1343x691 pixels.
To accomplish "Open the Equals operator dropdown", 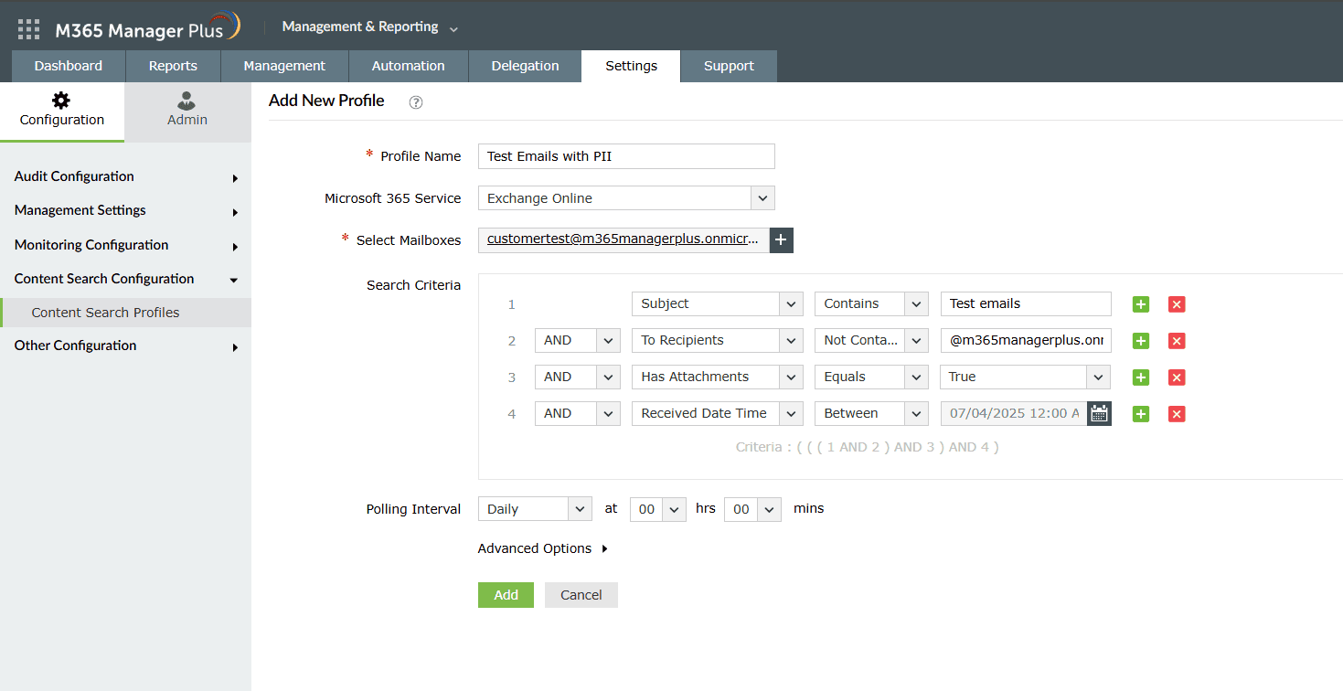I will pyautogui.click(x=871, y=377).
